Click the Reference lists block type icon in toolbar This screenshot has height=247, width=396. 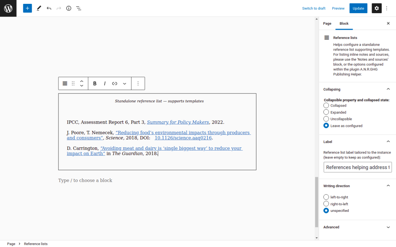[65, 83]
